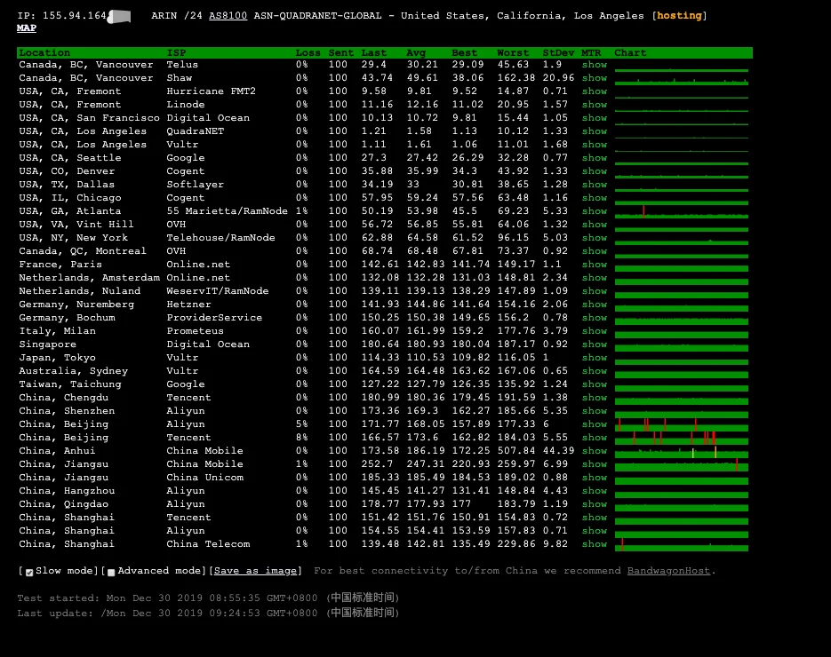Select the 'Test started' timestamp line
The height and width of the screenshot is (657, 831).
(208, 598)
